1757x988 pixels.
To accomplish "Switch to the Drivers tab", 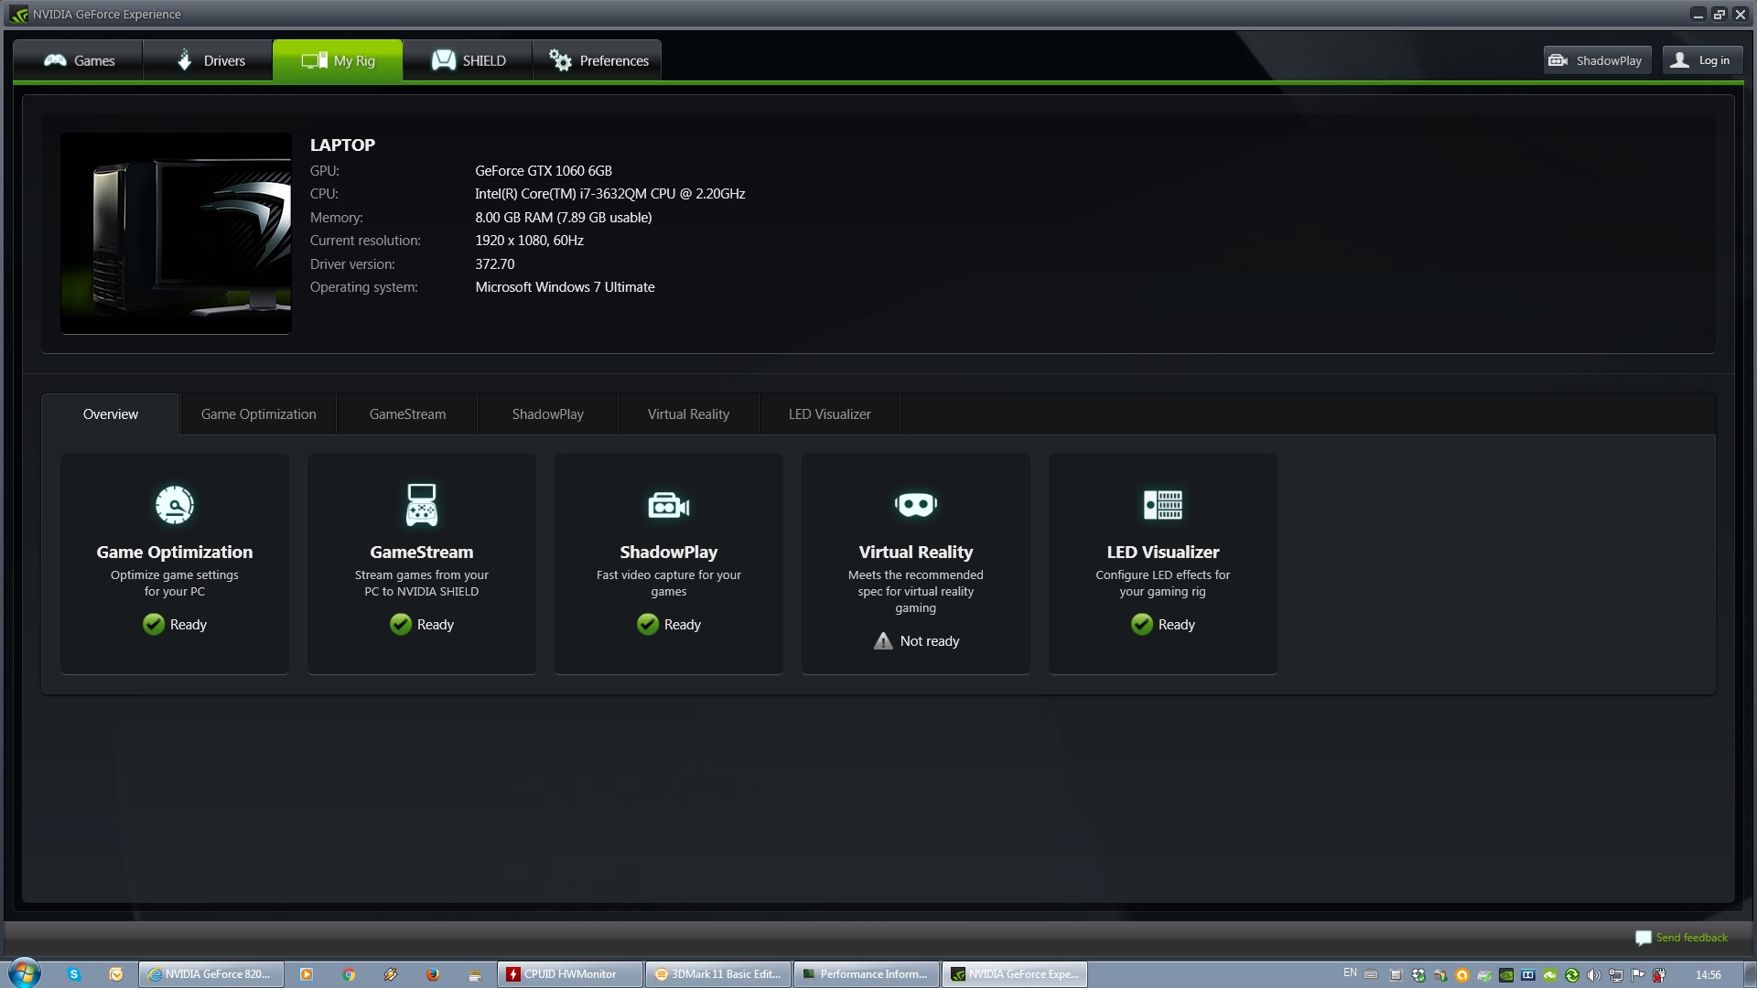I will click(x=208, y=60).
